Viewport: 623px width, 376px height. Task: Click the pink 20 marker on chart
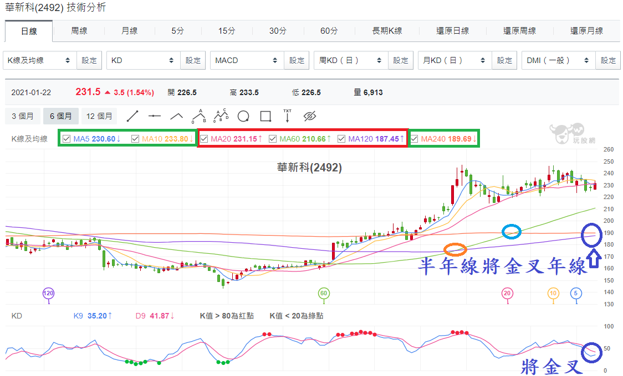(x=507, y=294)
